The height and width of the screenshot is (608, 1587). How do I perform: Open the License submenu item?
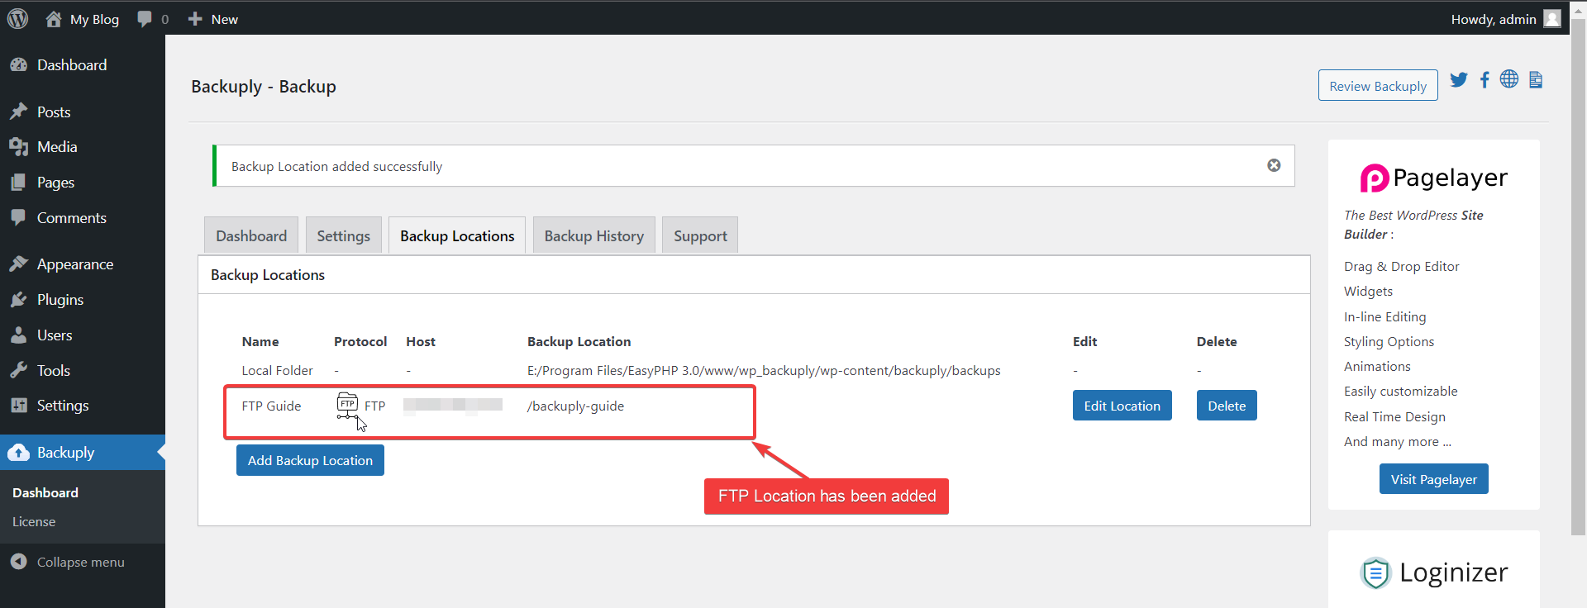tap(34, 522)
